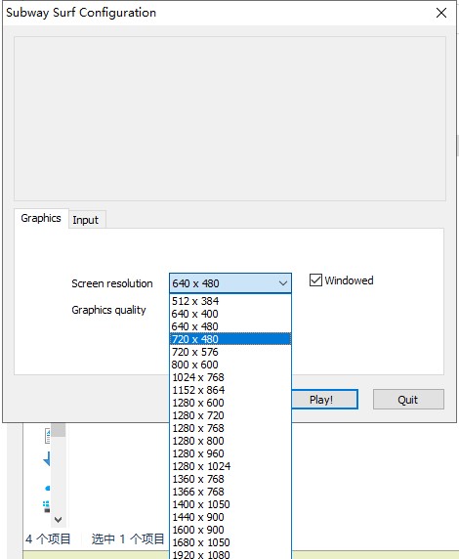
Task: Pick 1360 x 768 resolution
Action: pos(230,479)
